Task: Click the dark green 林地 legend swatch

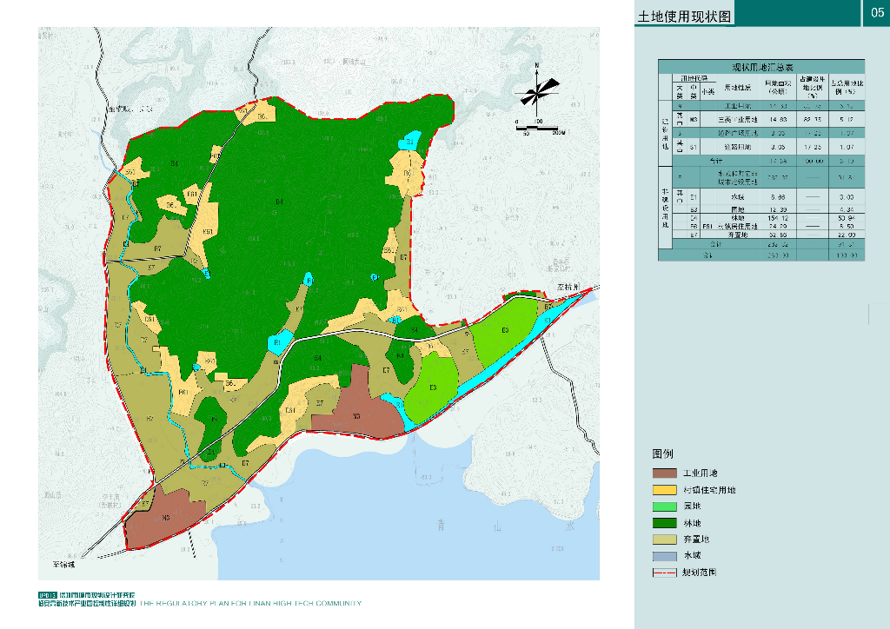Action: click(665, 523)
